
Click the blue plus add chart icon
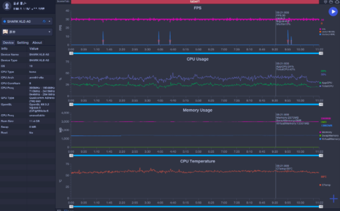click(334, 199)
